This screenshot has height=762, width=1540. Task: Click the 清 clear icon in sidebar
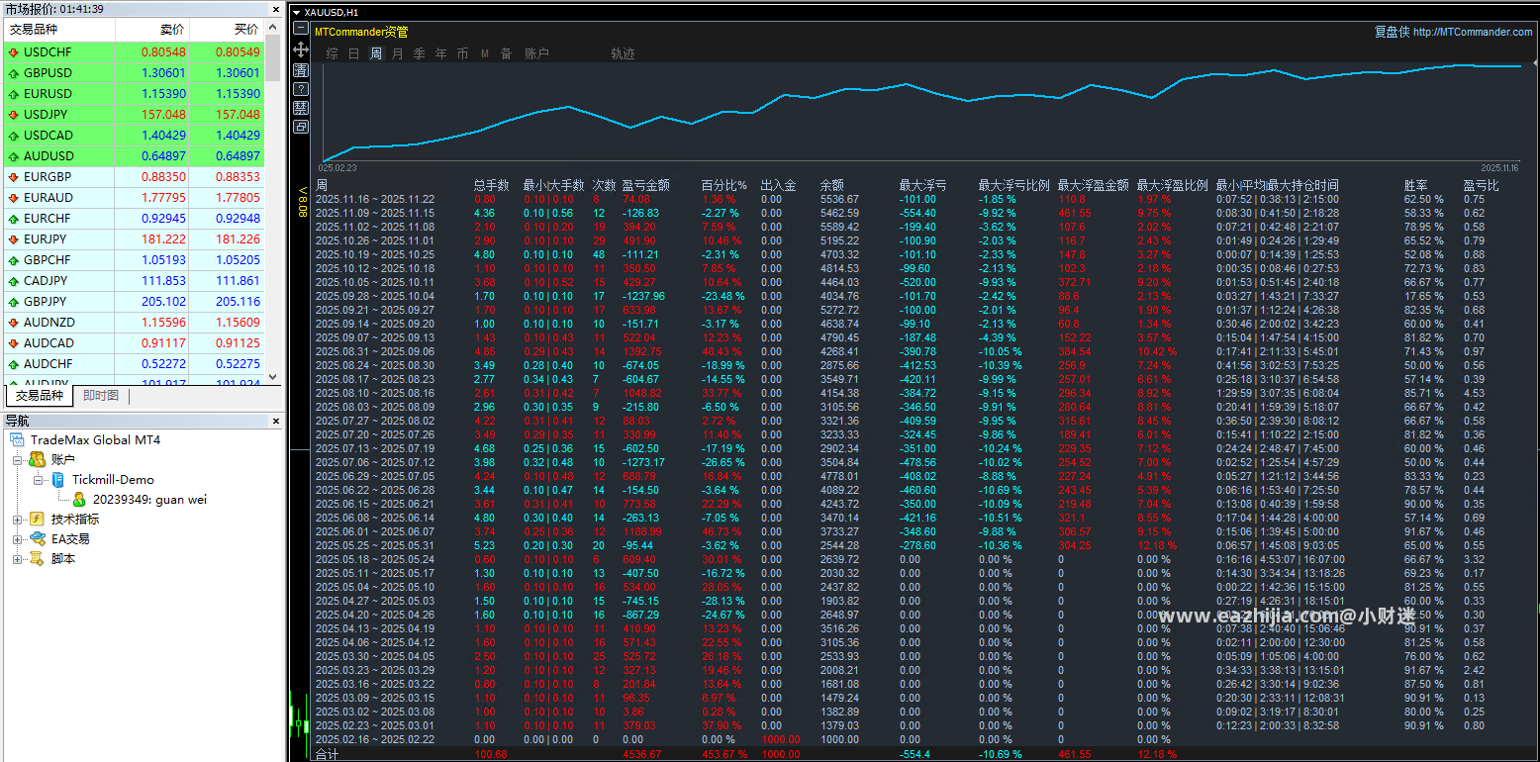(301, 69)
